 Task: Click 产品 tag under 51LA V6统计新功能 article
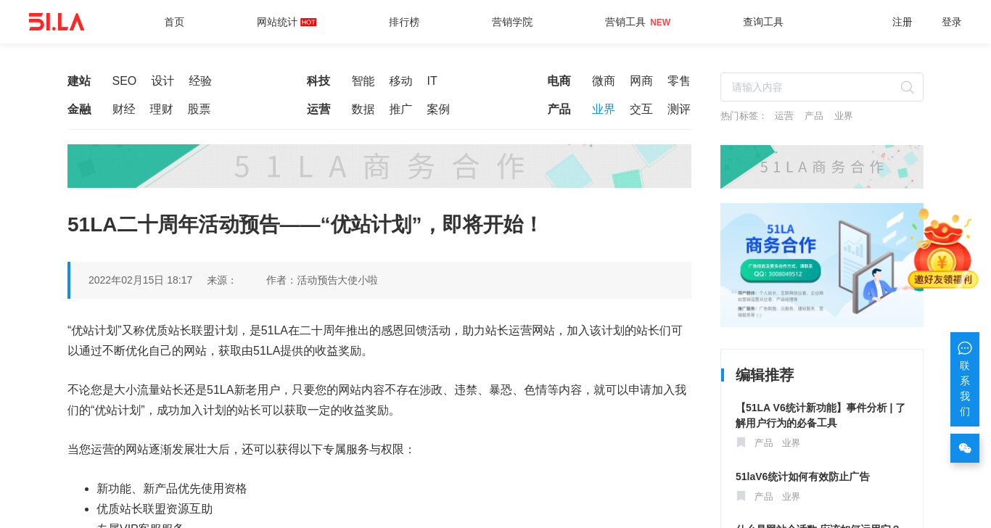(x=763, y=443)
